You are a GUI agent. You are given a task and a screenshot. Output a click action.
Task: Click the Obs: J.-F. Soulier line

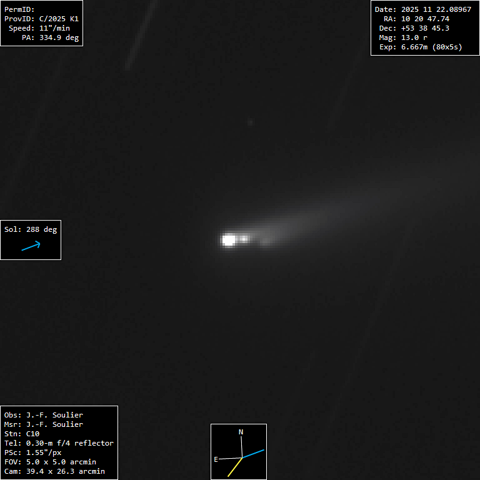click(44, 415)
